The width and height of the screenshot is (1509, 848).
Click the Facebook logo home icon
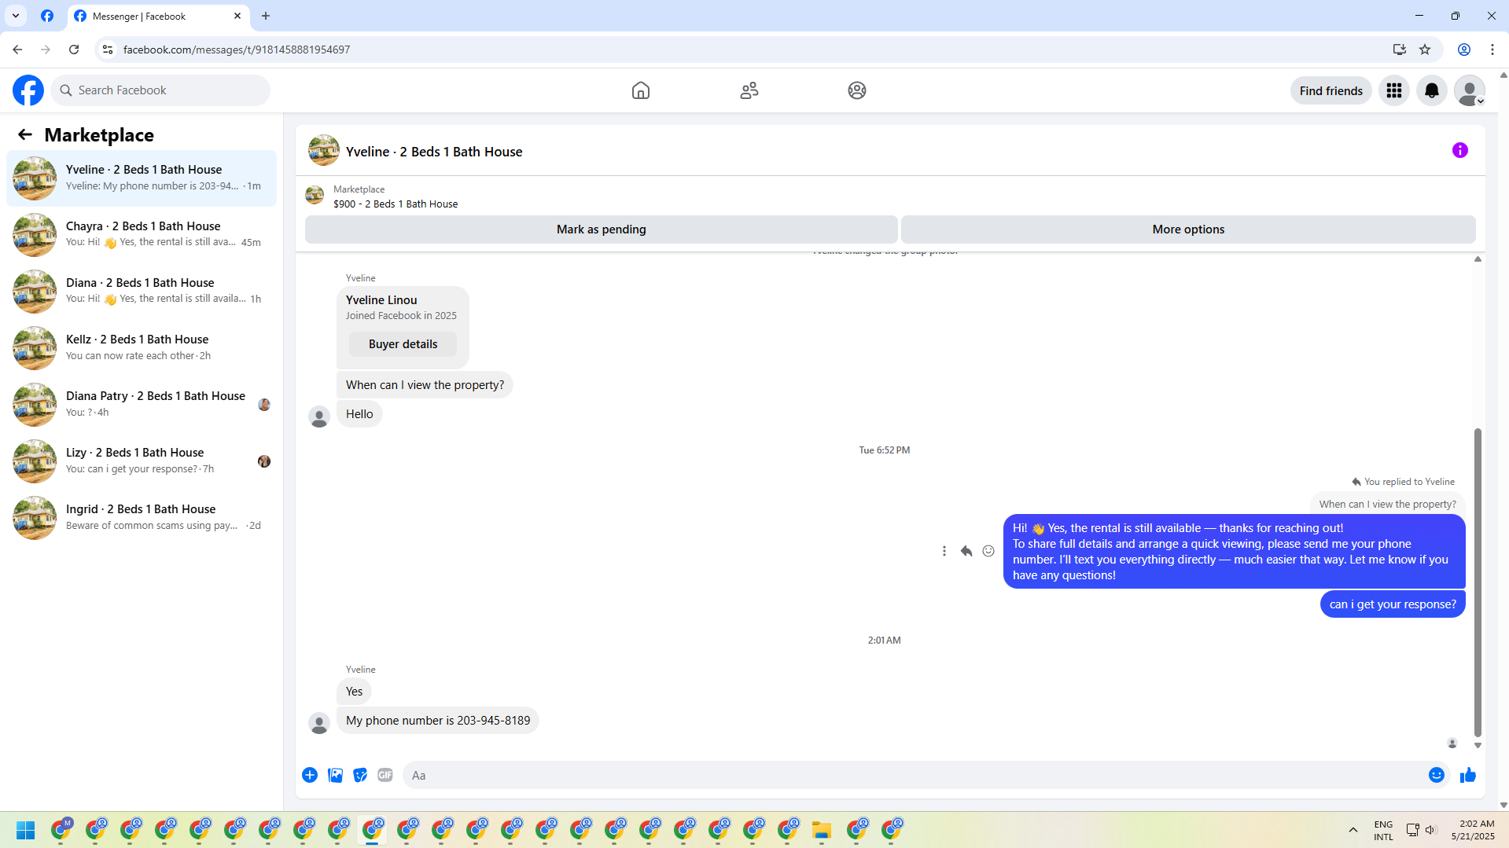(28, 90)
